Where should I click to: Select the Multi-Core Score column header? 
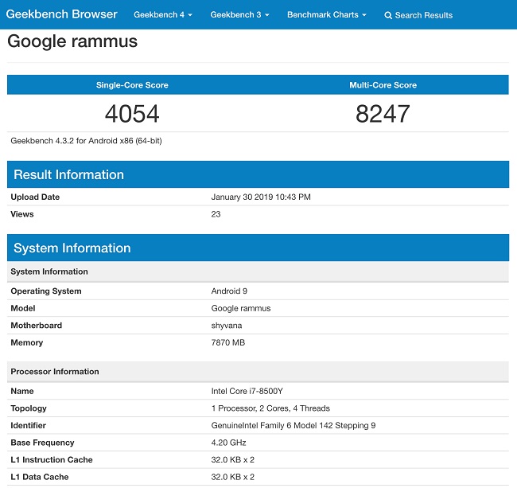[x=383, y=85]
